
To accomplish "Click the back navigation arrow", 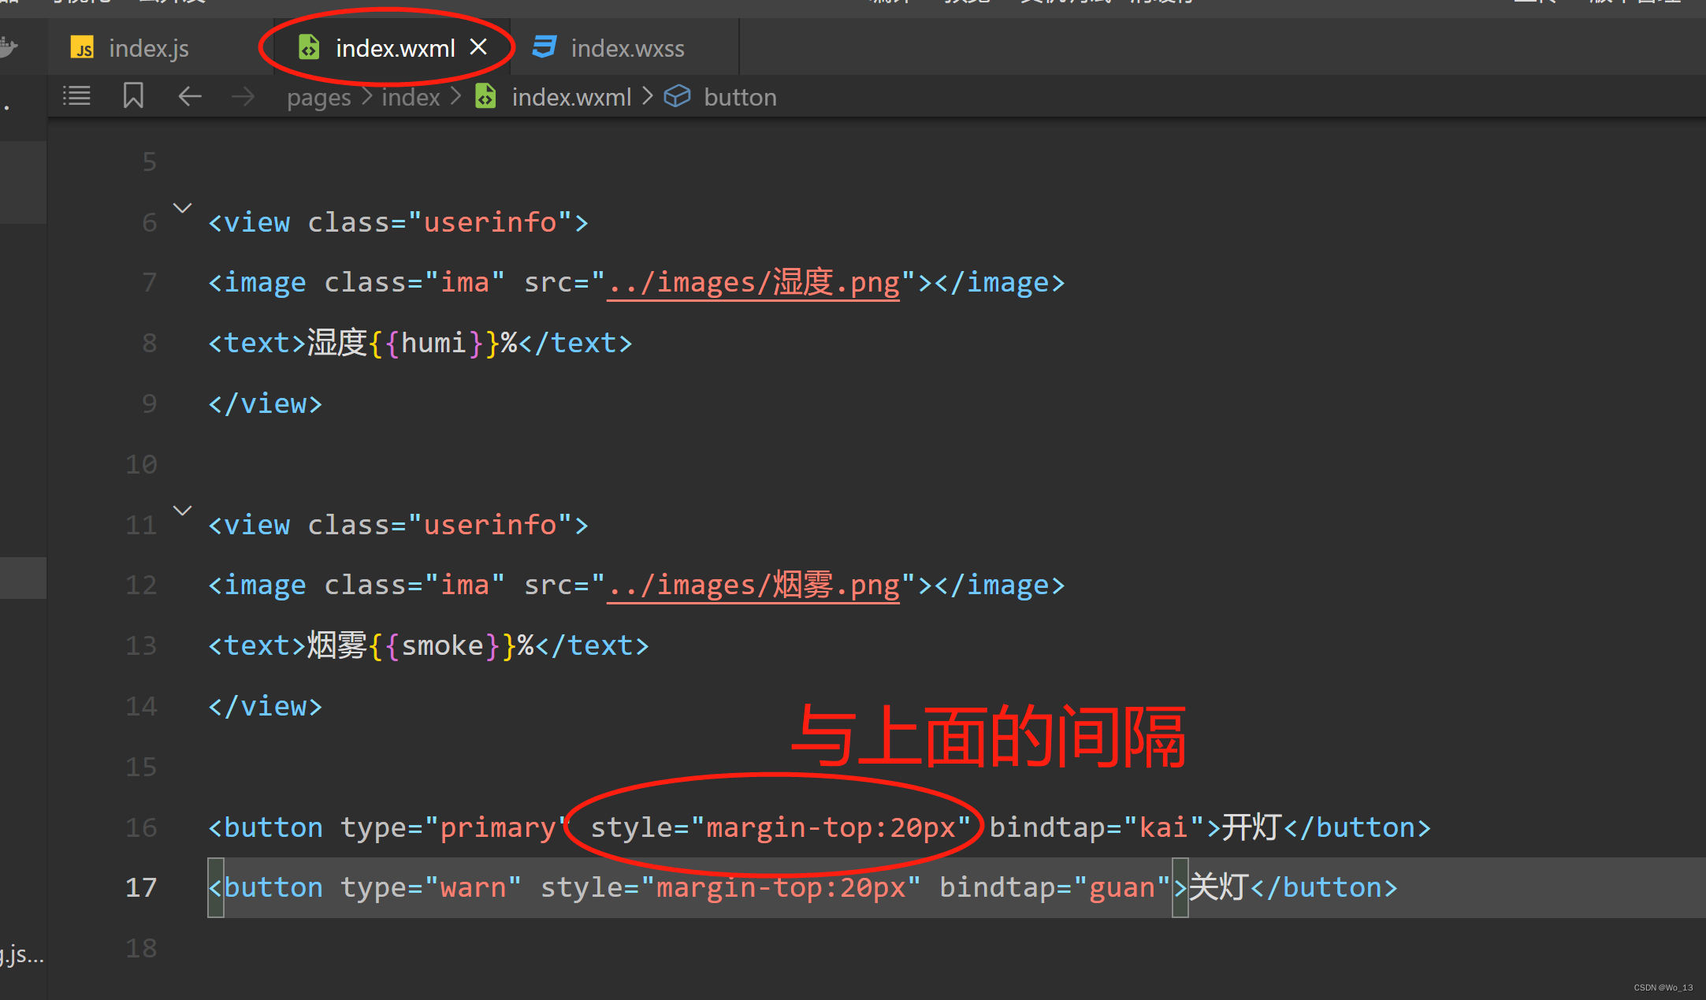I will 190,96.
